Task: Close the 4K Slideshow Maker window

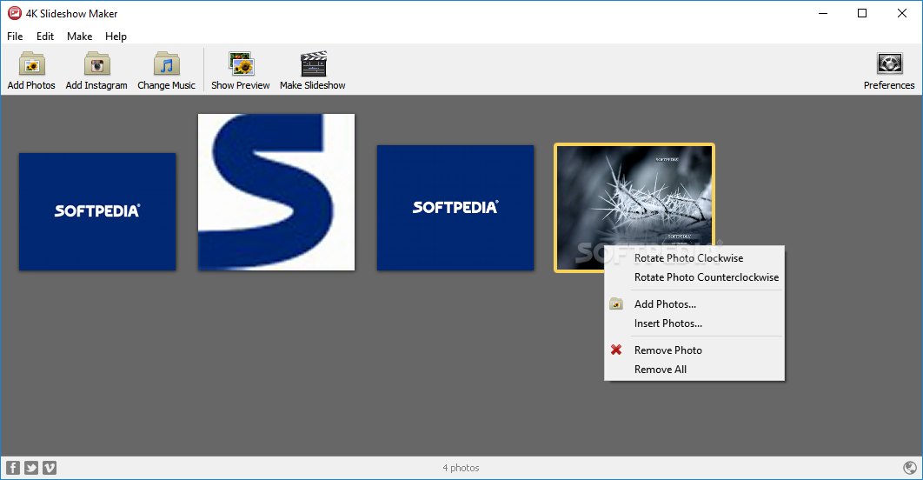Action: pyautogui.click(x=902, y=13)
